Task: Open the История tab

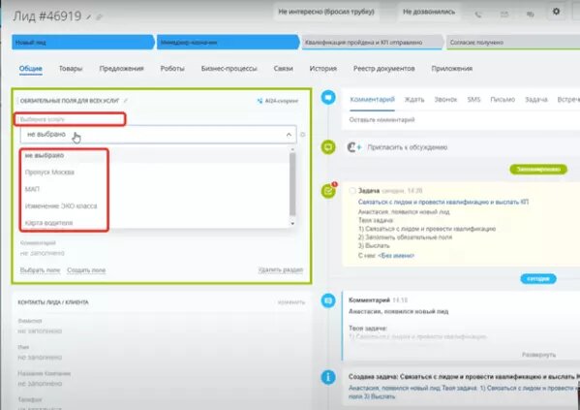Action: click(322, 69)
